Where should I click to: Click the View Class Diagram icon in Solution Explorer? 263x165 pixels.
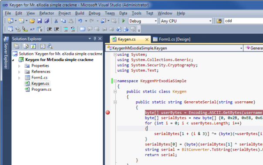point(50,46)
